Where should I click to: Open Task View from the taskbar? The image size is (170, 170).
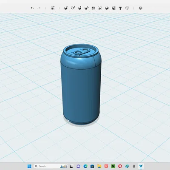(x=71, y=166)
